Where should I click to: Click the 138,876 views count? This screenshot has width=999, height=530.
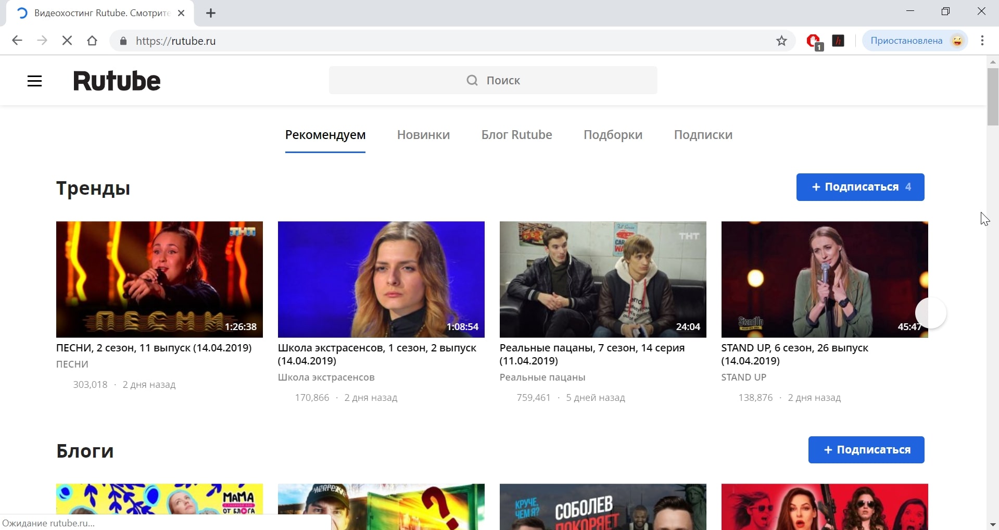click(x=755, y=398)
